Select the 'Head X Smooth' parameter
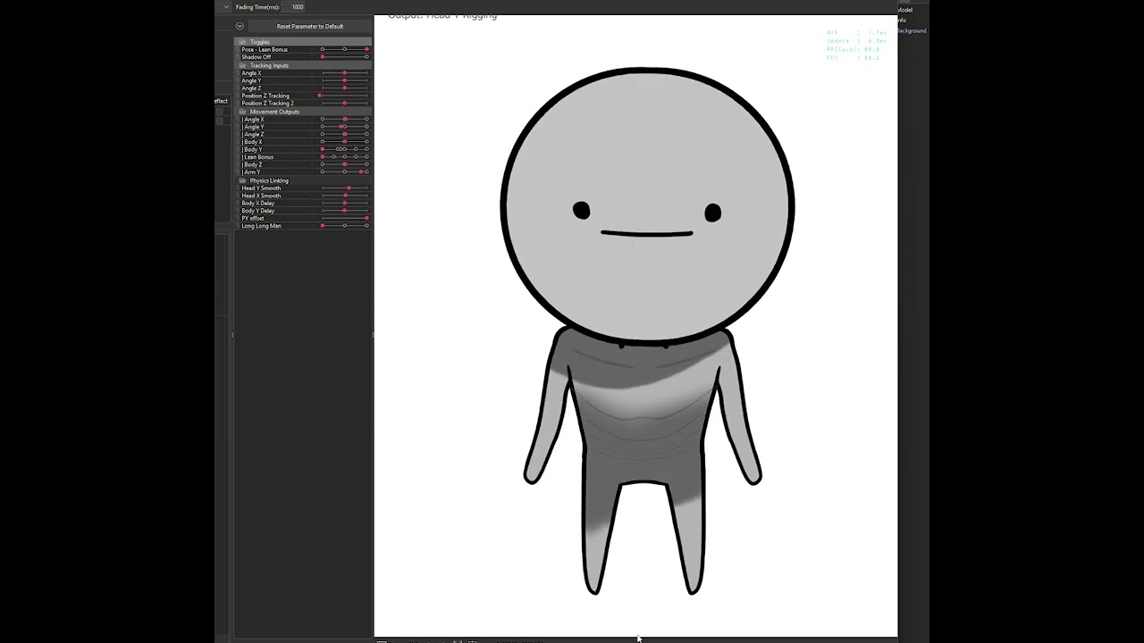Viewport: 1144px width, 643px height. pos(261,196)
